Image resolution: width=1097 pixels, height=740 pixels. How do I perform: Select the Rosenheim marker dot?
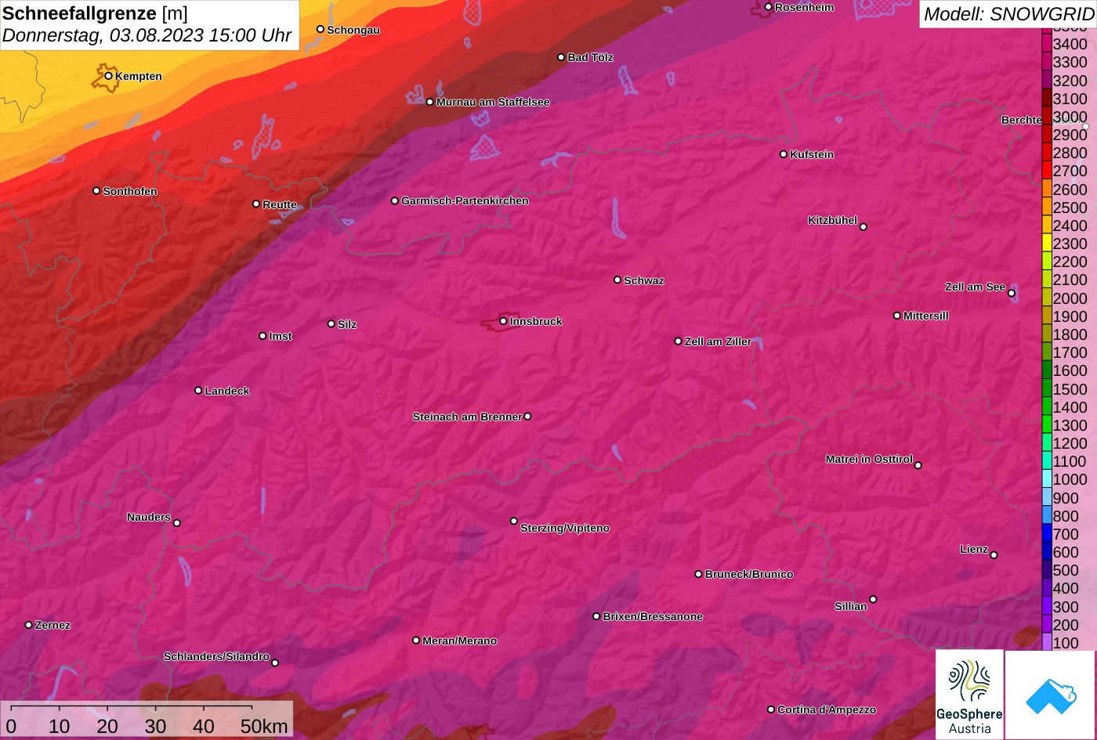(x=768, y=7)
